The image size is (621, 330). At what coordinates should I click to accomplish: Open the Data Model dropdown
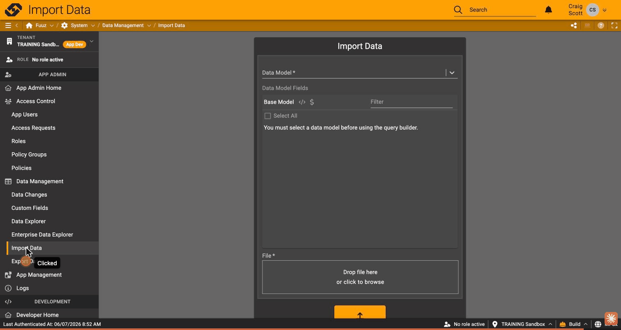[452, 73]
